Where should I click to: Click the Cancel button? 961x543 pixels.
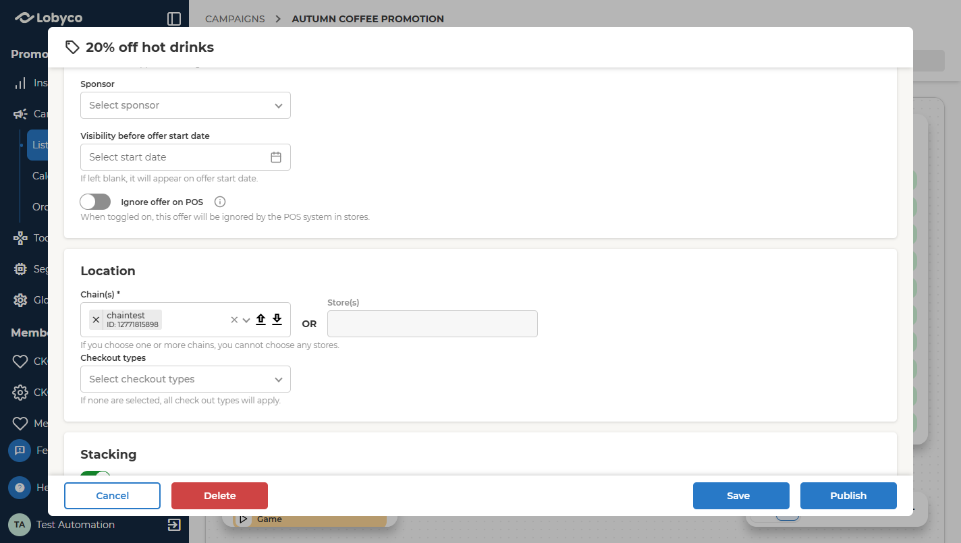point(112,496)
